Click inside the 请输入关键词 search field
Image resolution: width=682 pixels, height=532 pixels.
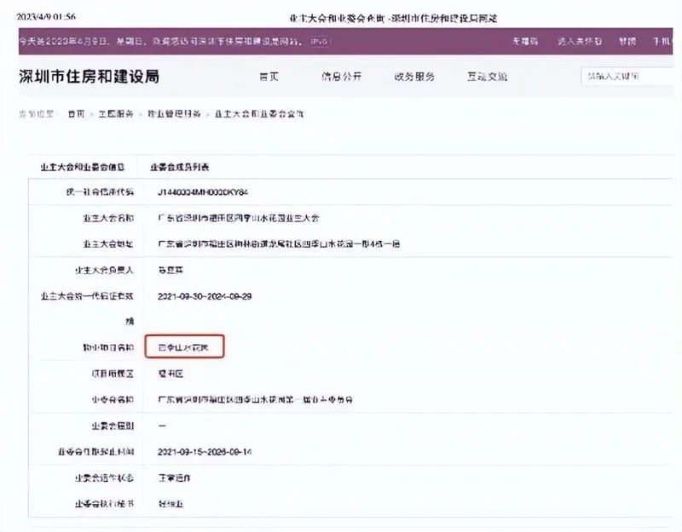coord(618,76)
